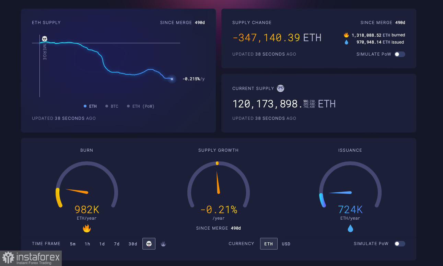Image resolution: width=443 pixels, height=266 pixels.
Task: Click the 982K ETH/year burn value
Action: pyautogui.click(x=87, y=212)
